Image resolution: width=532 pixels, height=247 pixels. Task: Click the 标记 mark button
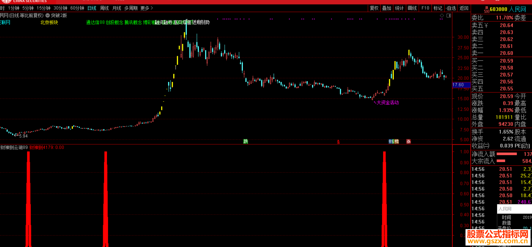pos(438,8)
